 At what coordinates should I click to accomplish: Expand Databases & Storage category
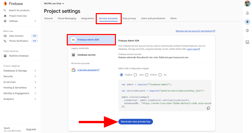coord(20,71)
